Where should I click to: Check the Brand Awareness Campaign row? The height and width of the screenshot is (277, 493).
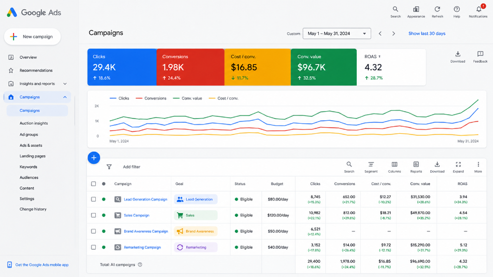point(93,231)
